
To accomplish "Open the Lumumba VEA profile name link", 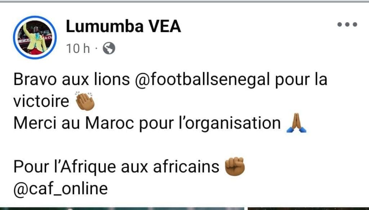I will click(x=123, y=26).
